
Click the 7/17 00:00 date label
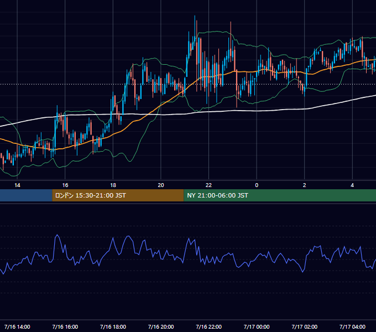point(257,326)
